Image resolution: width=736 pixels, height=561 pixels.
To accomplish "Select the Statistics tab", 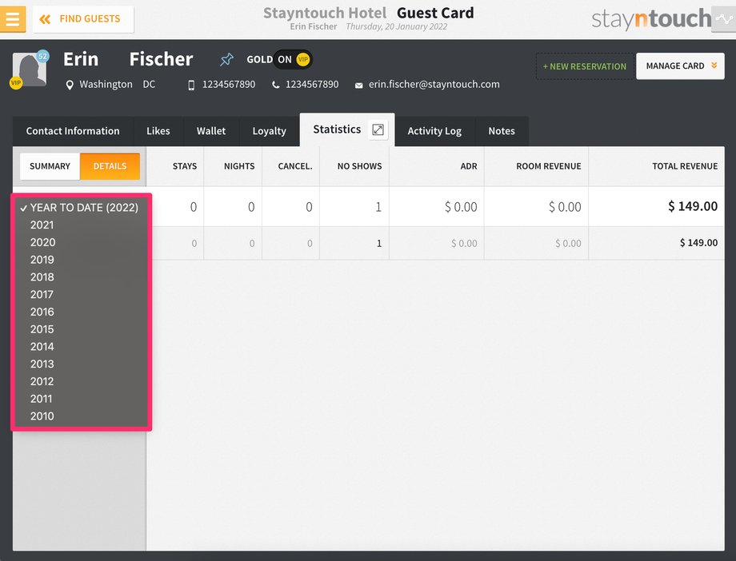I will (337, 129).
